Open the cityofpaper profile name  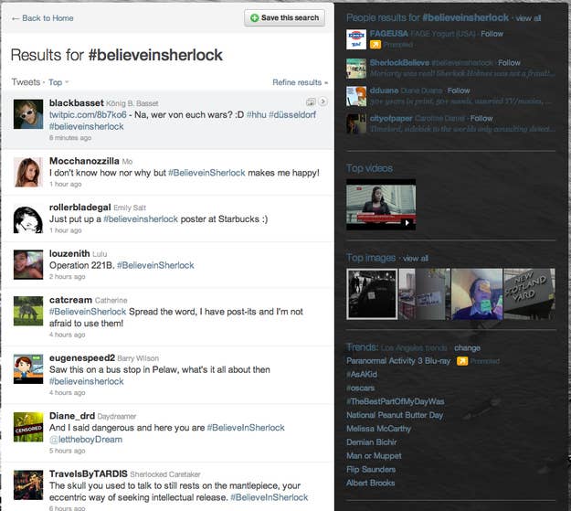click(x=391, y=119)
